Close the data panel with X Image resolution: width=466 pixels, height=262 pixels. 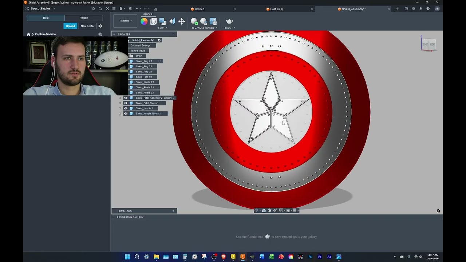click(107, 9)
